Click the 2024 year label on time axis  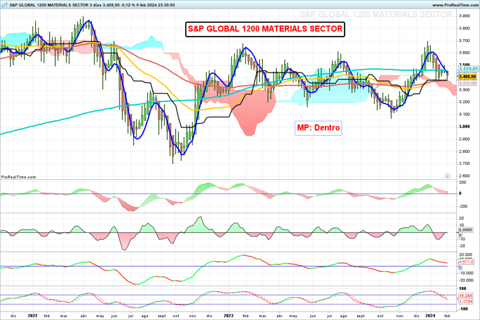point(430,316)
